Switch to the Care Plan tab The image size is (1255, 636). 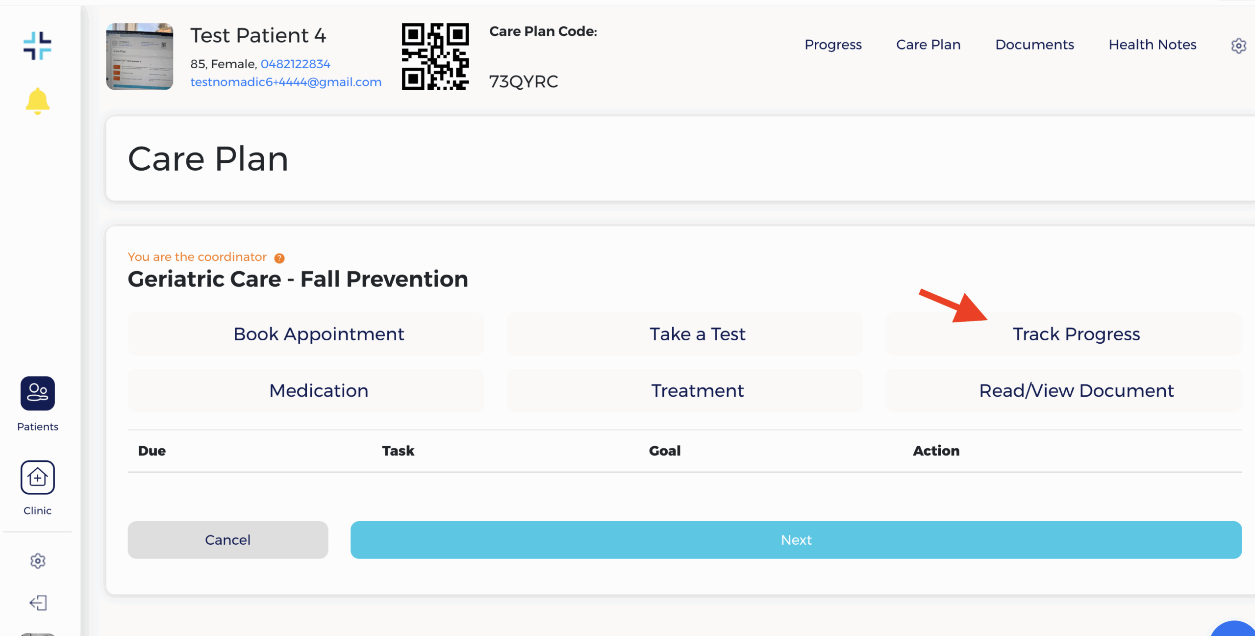pyautogui.click(x=928, y=45)
